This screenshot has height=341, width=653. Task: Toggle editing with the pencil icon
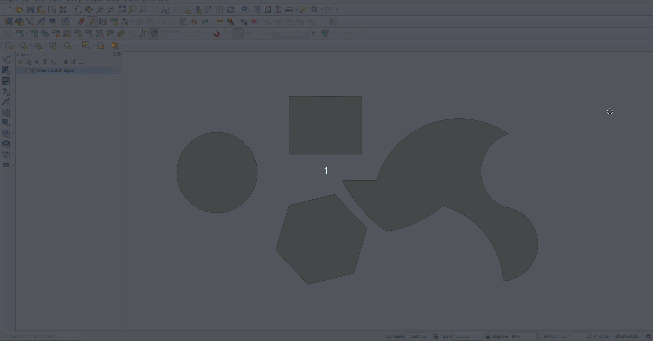(92, 21)
